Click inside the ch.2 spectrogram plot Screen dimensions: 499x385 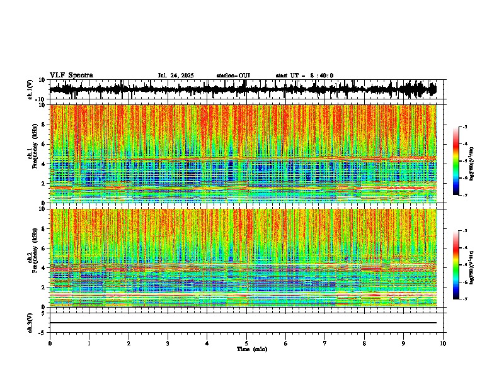(x=243, y=258)
